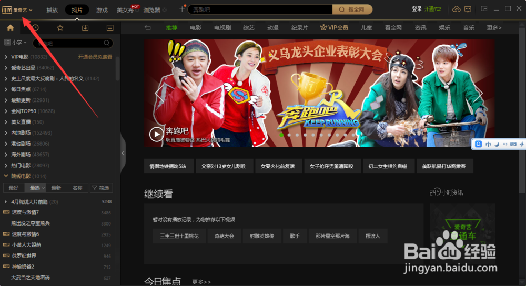Toggle the input method 中 language icon
Viewport: 526px width, 286px height.
click(488, 144)
